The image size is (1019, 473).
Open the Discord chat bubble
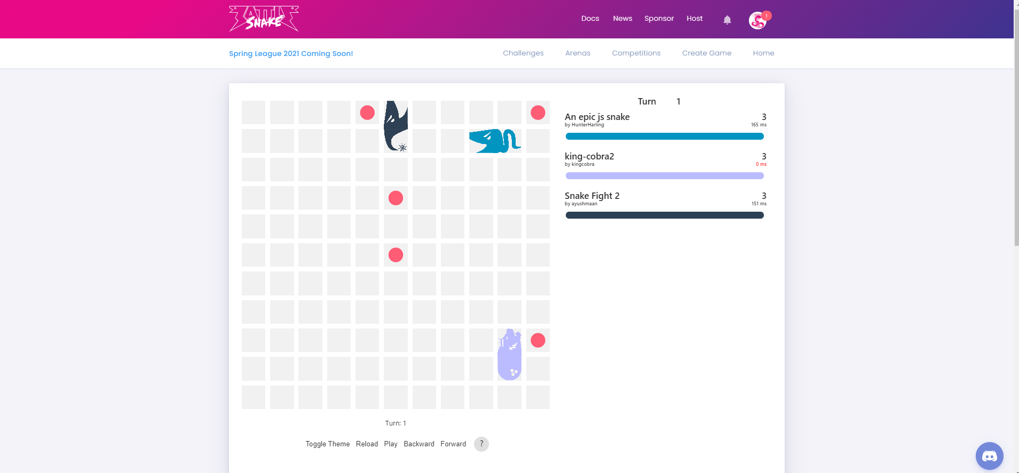click(990, 456)
